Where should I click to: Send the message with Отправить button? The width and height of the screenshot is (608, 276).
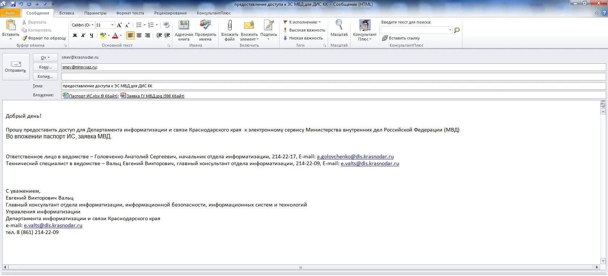pyautogui.click(x=16, y=67)
